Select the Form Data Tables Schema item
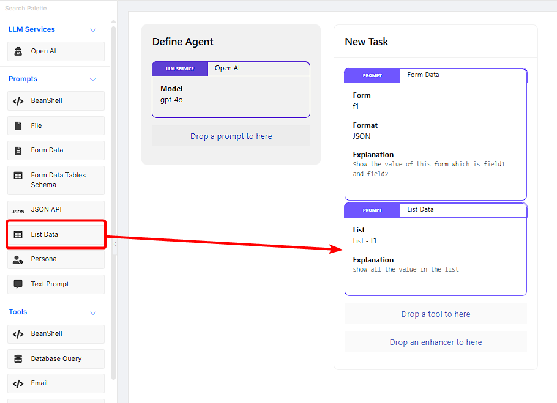Viewport: 557px width, 403px height. coord(56,180)
